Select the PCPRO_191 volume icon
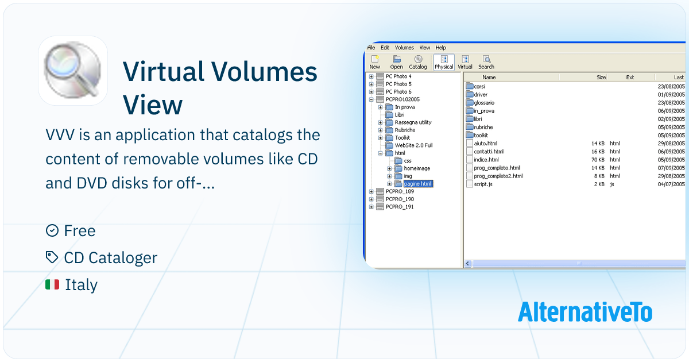The width and height of the screenshot is (689, 362). click(x=380, y=206)
